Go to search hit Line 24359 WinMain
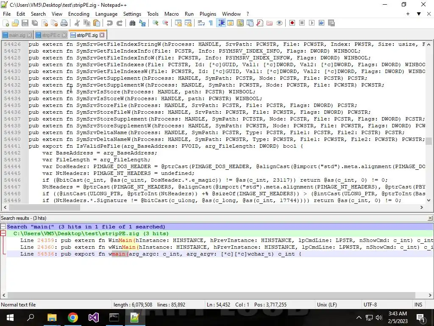 click(220, 240)
